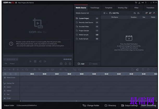This screenshot has width=159, height=109.
Task: Step forward one frame in preview
Action: click(45, 61)
